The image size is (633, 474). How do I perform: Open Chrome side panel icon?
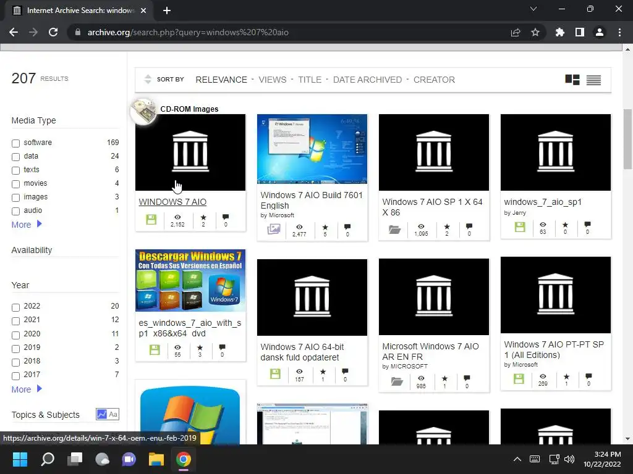pyautogui.click(x=580, y=32)
